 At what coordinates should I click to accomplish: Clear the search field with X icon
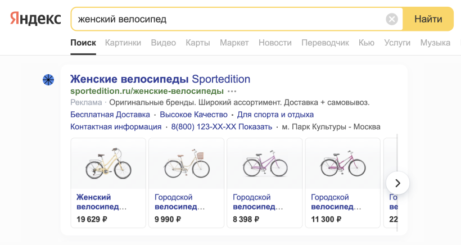tap(392, 19)
